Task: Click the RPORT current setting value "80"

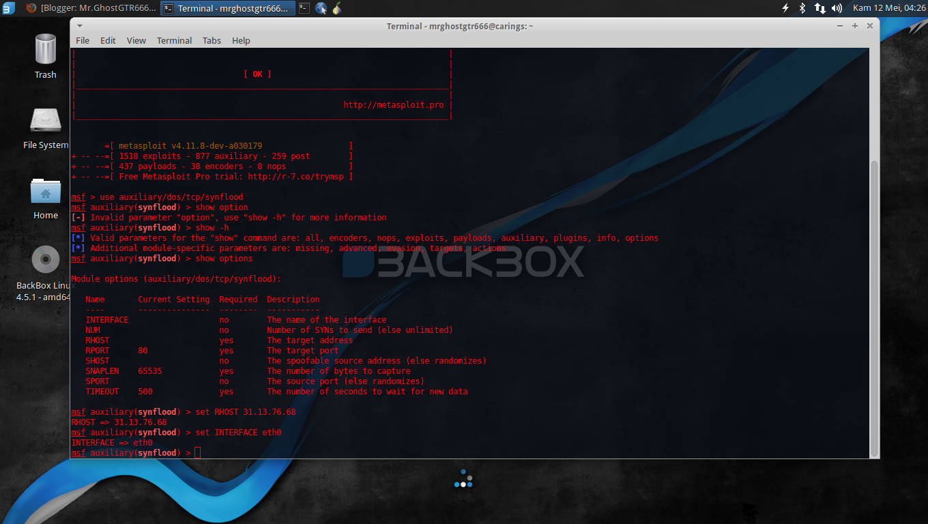Action: [x=143, y=351]
